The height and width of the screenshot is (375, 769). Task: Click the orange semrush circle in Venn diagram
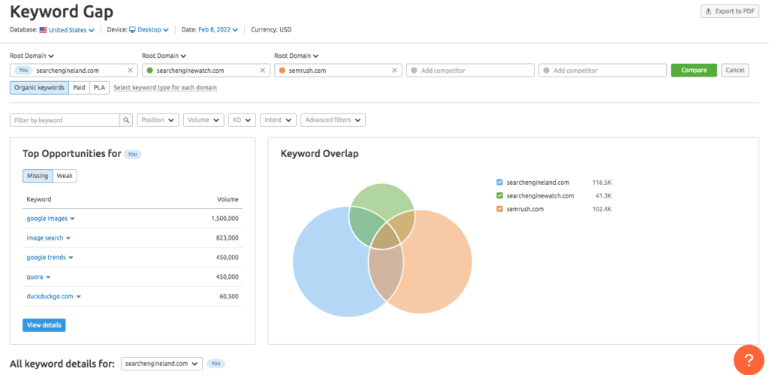(436, 271)
